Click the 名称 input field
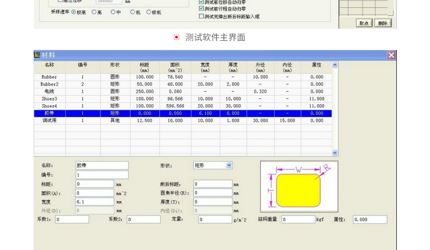 (x=102, y=165)
